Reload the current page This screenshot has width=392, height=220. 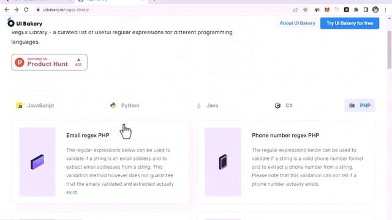point(26,10)
